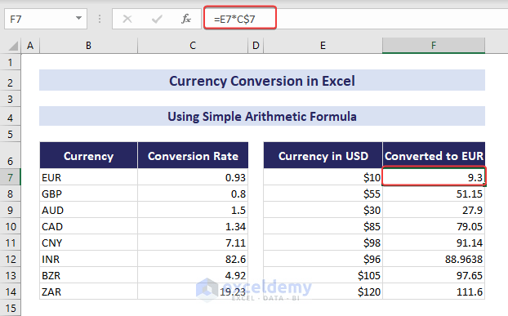
Task: Click the 'Converted to EUR' header cell
Action: (x=434, y=155)
